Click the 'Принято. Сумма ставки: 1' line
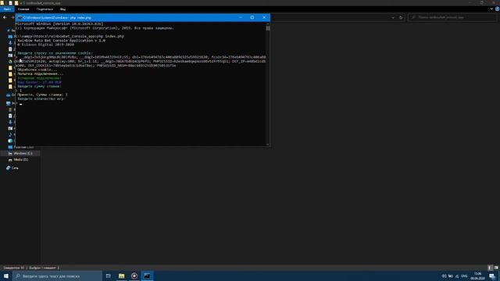This screenshot has height=281, width=500. click(42, 94)
